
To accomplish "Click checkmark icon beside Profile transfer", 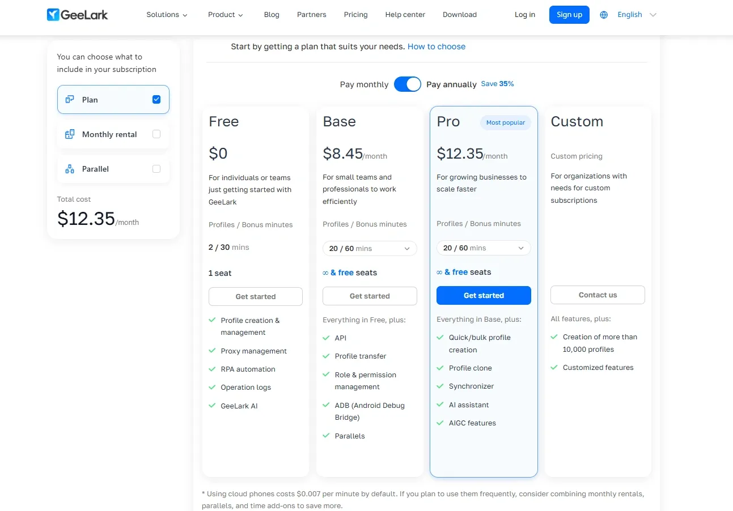I will coord(327,356).
